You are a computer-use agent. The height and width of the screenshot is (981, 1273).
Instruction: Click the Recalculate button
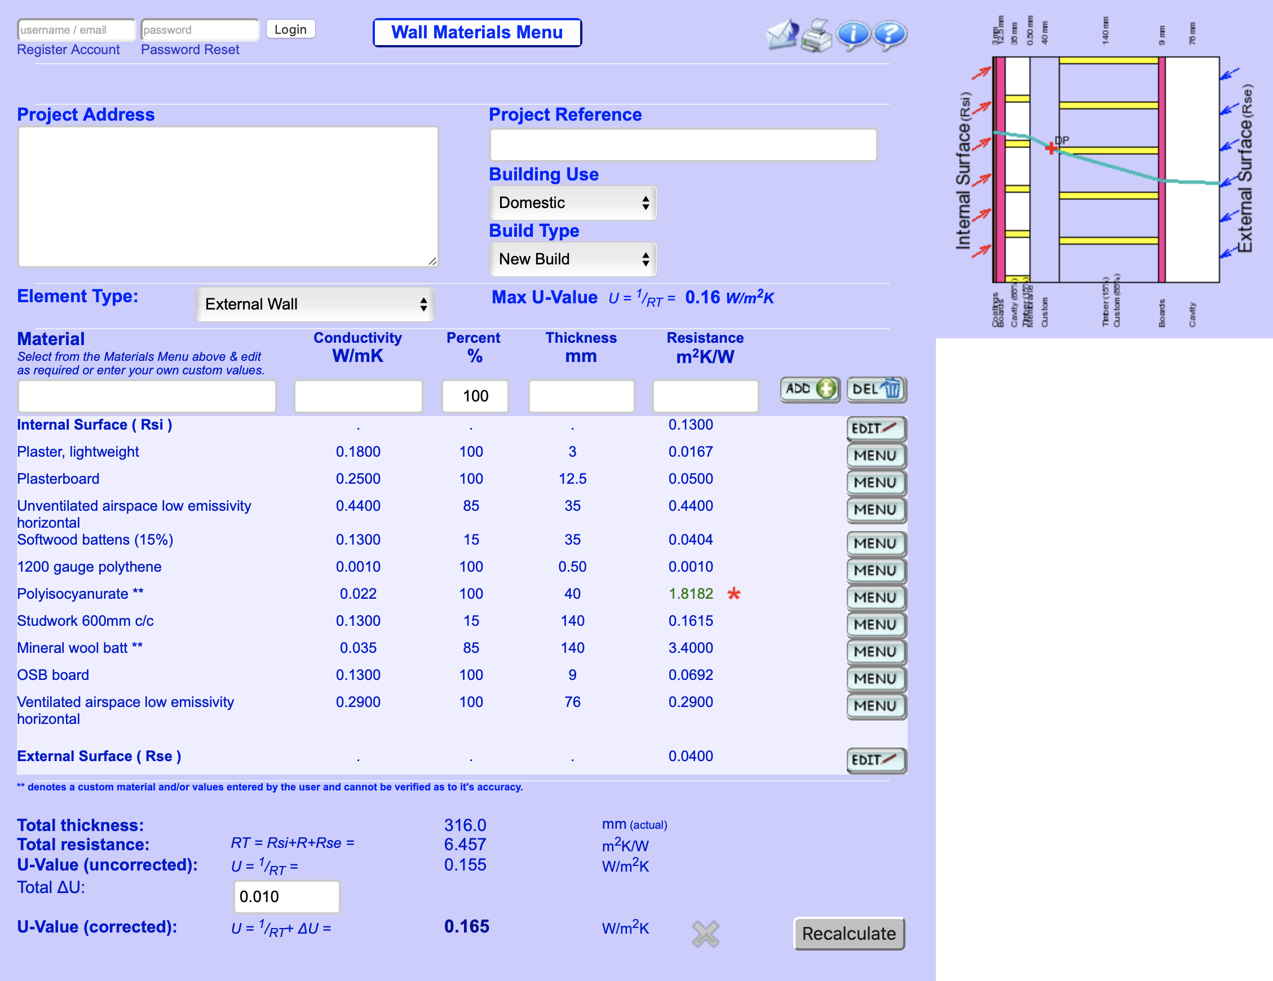848,933
